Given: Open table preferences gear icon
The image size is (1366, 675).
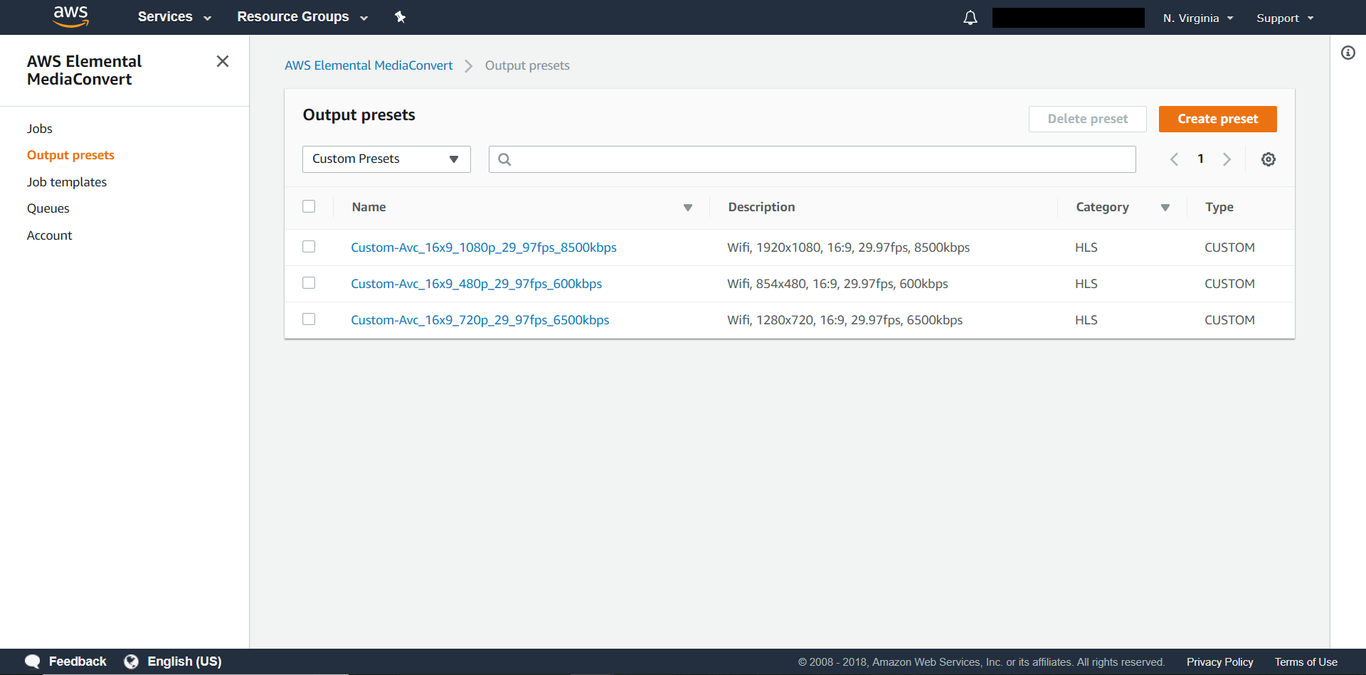Looking at the screenshot, I should pyautogui.click(x=1269, y=159).
